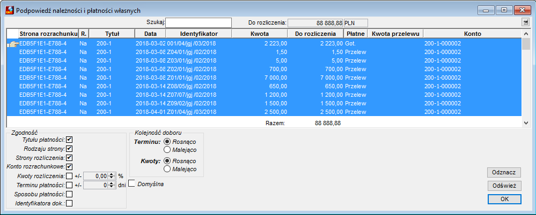
Task: Increase percent tolerance with spinner up arrow
Action: tap(111, 174)
